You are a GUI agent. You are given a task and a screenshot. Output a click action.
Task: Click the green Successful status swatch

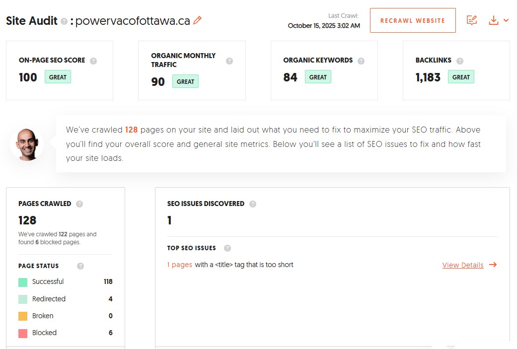23,282
